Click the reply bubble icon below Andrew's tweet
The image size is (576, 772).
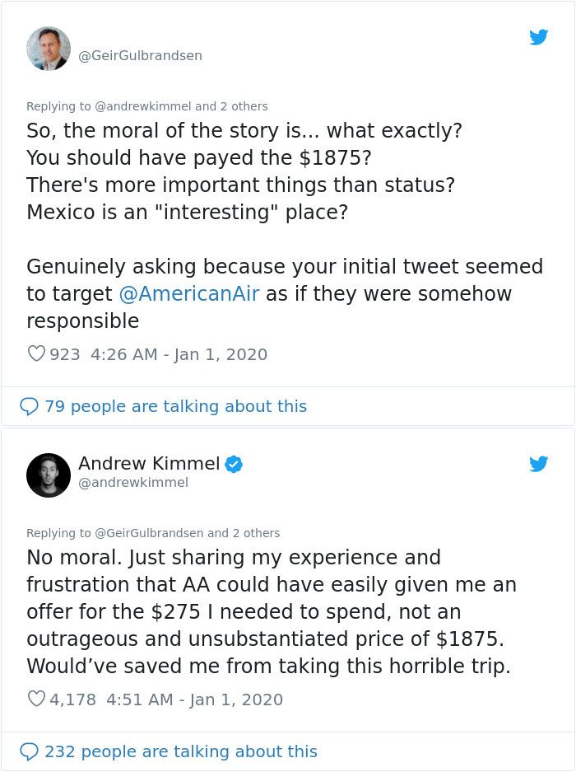pos(30,751)
